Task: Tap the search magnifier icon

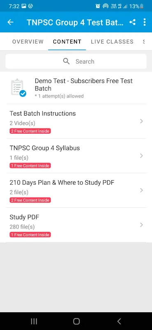Action: tap(66, 61)
